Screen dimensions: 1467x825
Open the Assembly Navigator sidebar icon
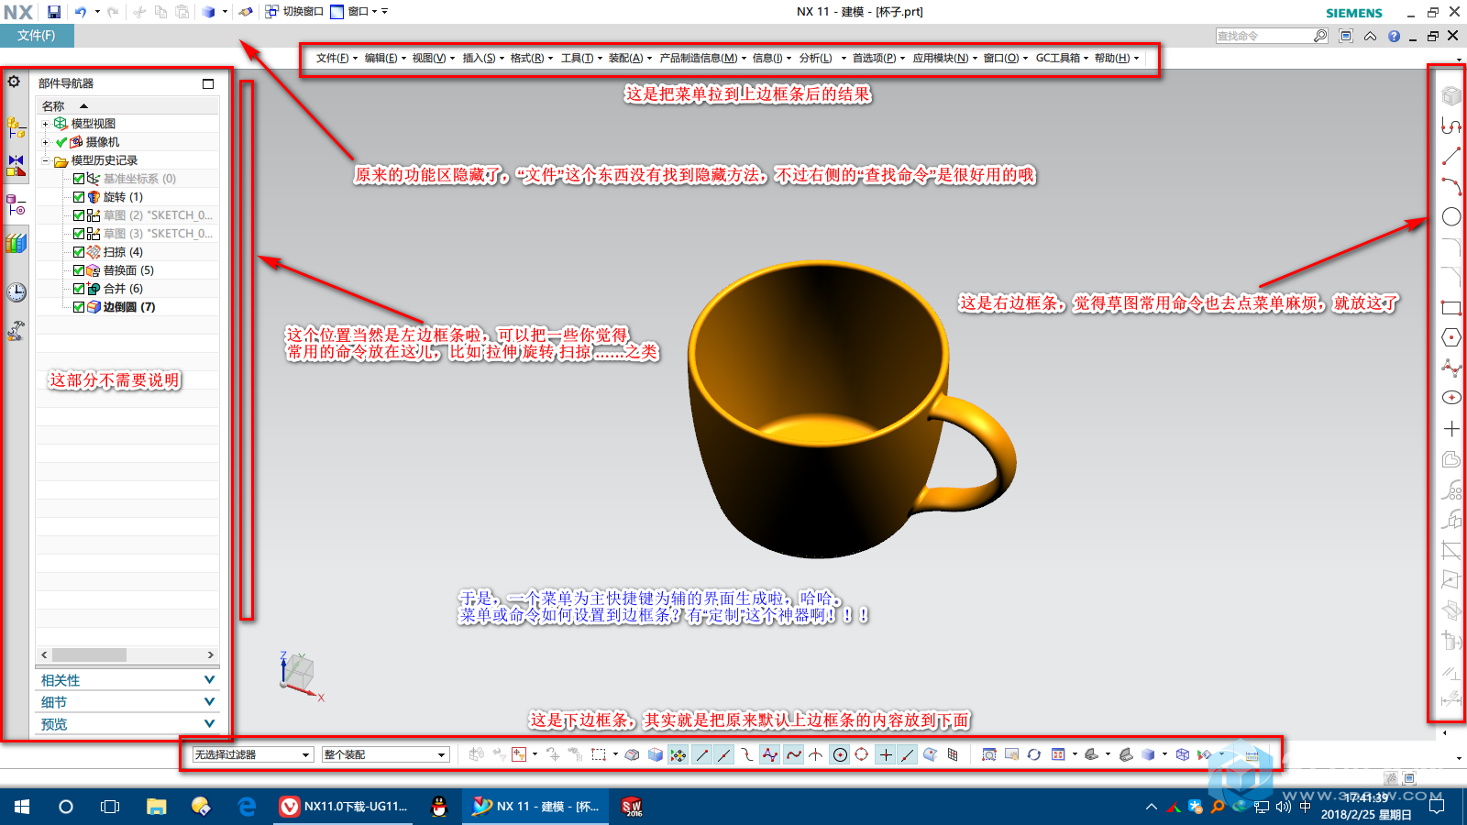click(x=16, y=126)
